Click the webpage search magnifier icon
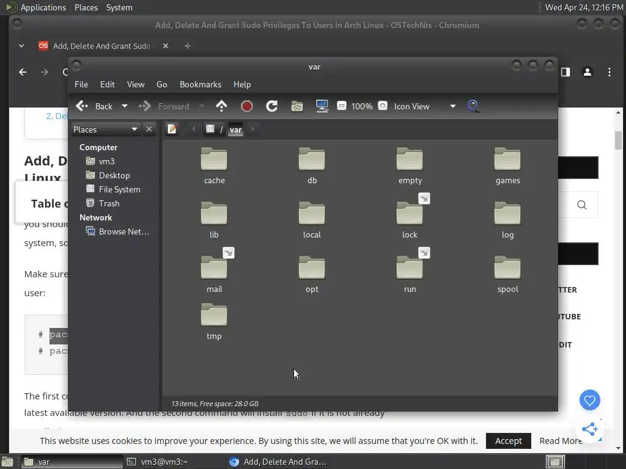The height and width of the screenshot is (469, 626). pyautogui.click(x=582, y=205)
